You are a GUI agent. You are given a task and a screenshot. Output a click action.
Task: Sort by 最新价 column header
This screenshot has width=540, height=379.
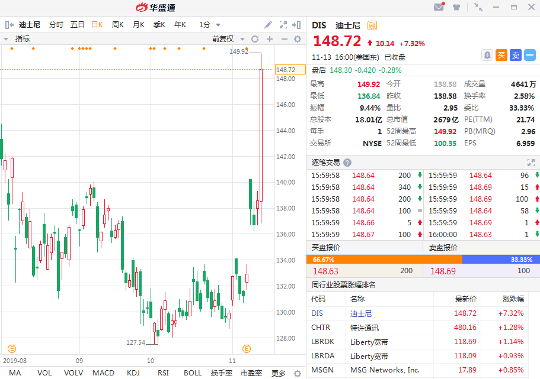[466, 299]
